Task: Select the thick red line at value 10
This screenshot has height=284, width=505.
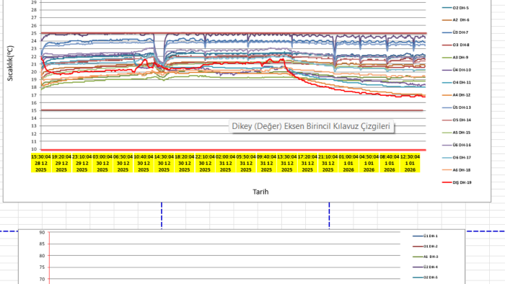Action: [234, 150]
